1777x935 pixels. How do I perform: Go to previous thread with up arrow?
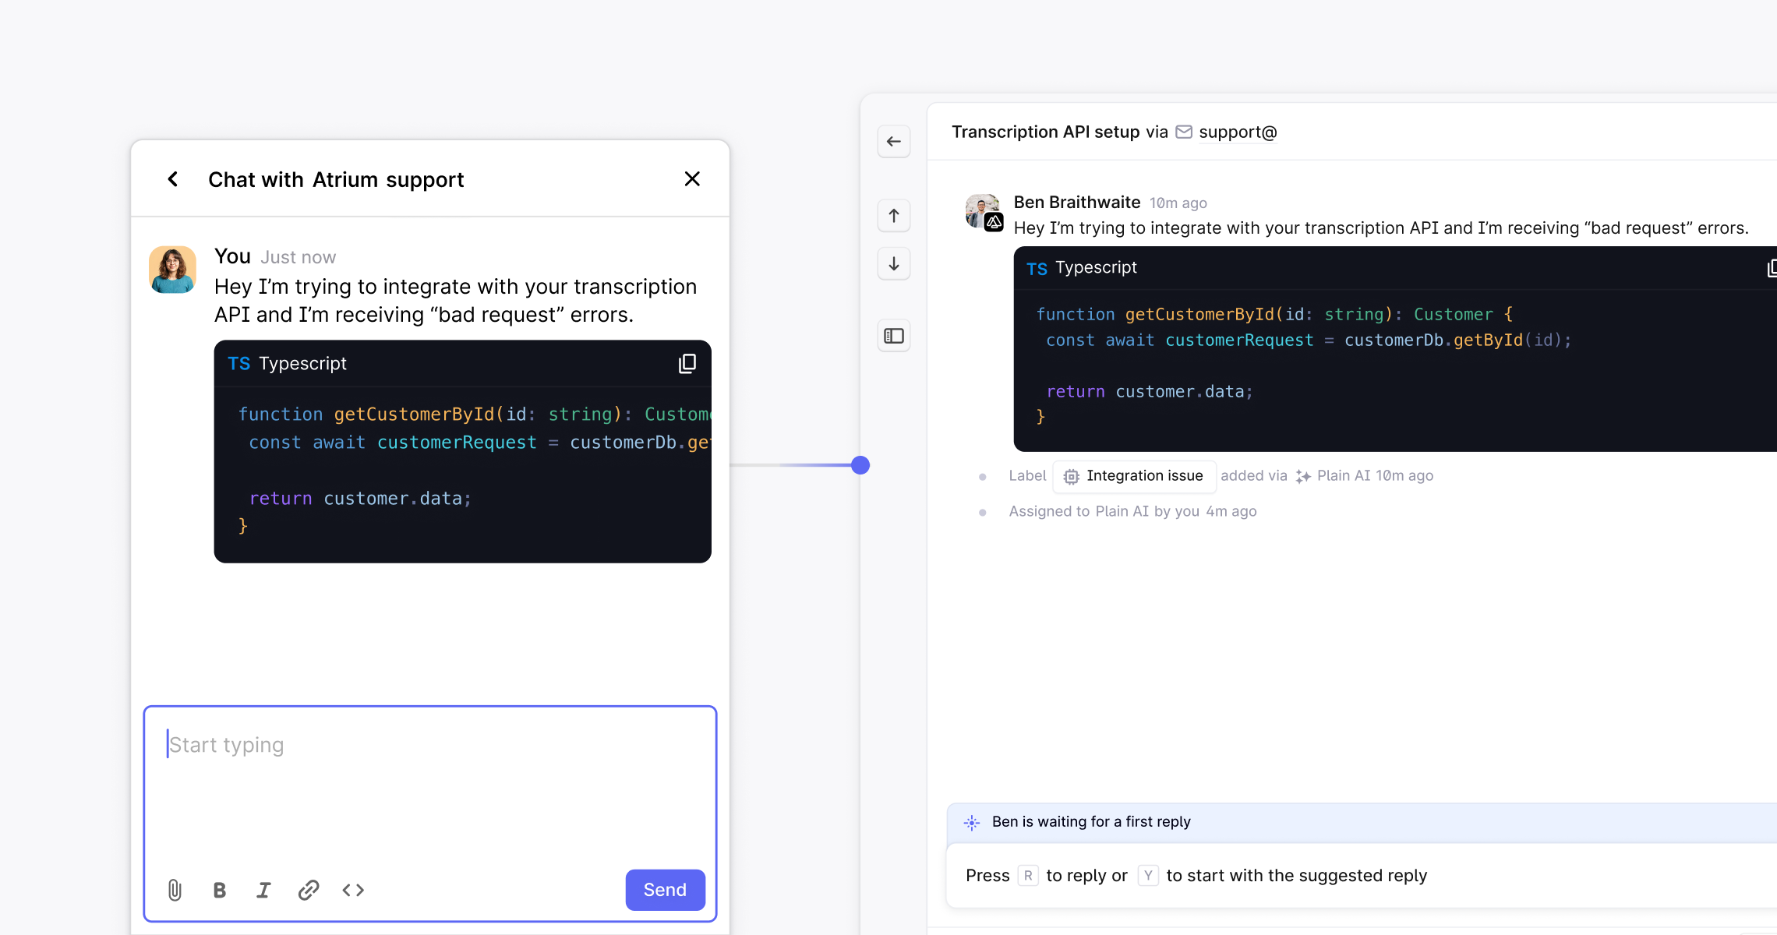pyautogui.click(x=894, y=216)
